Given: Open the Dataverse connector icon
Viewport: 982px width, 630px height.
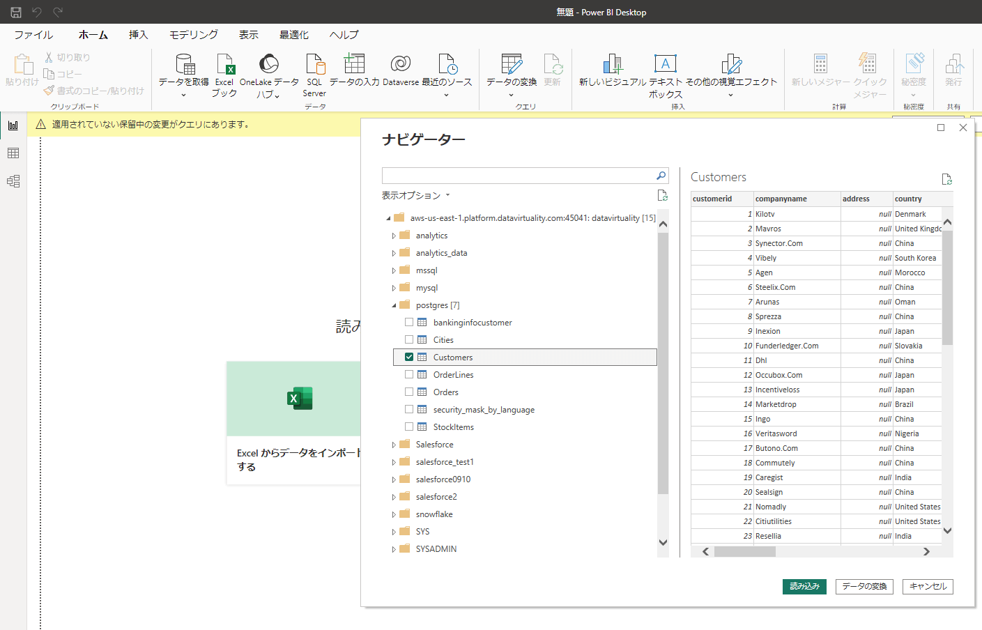Looking at the screenshot, I should tap(401, 65).
